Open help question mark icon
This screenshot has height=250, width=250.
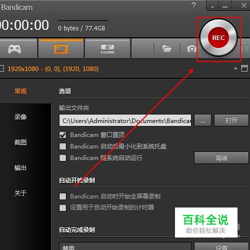click(193, 5)
